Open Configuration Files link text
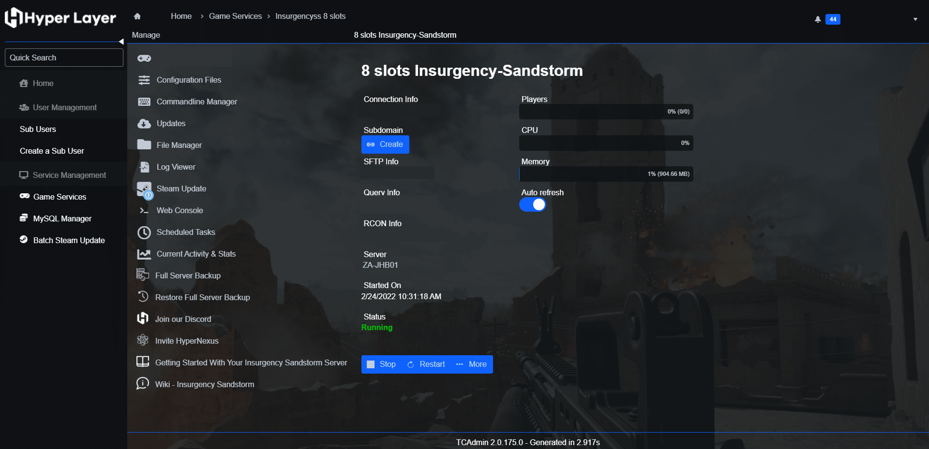929x449 pixels. [x=189, y=80]
